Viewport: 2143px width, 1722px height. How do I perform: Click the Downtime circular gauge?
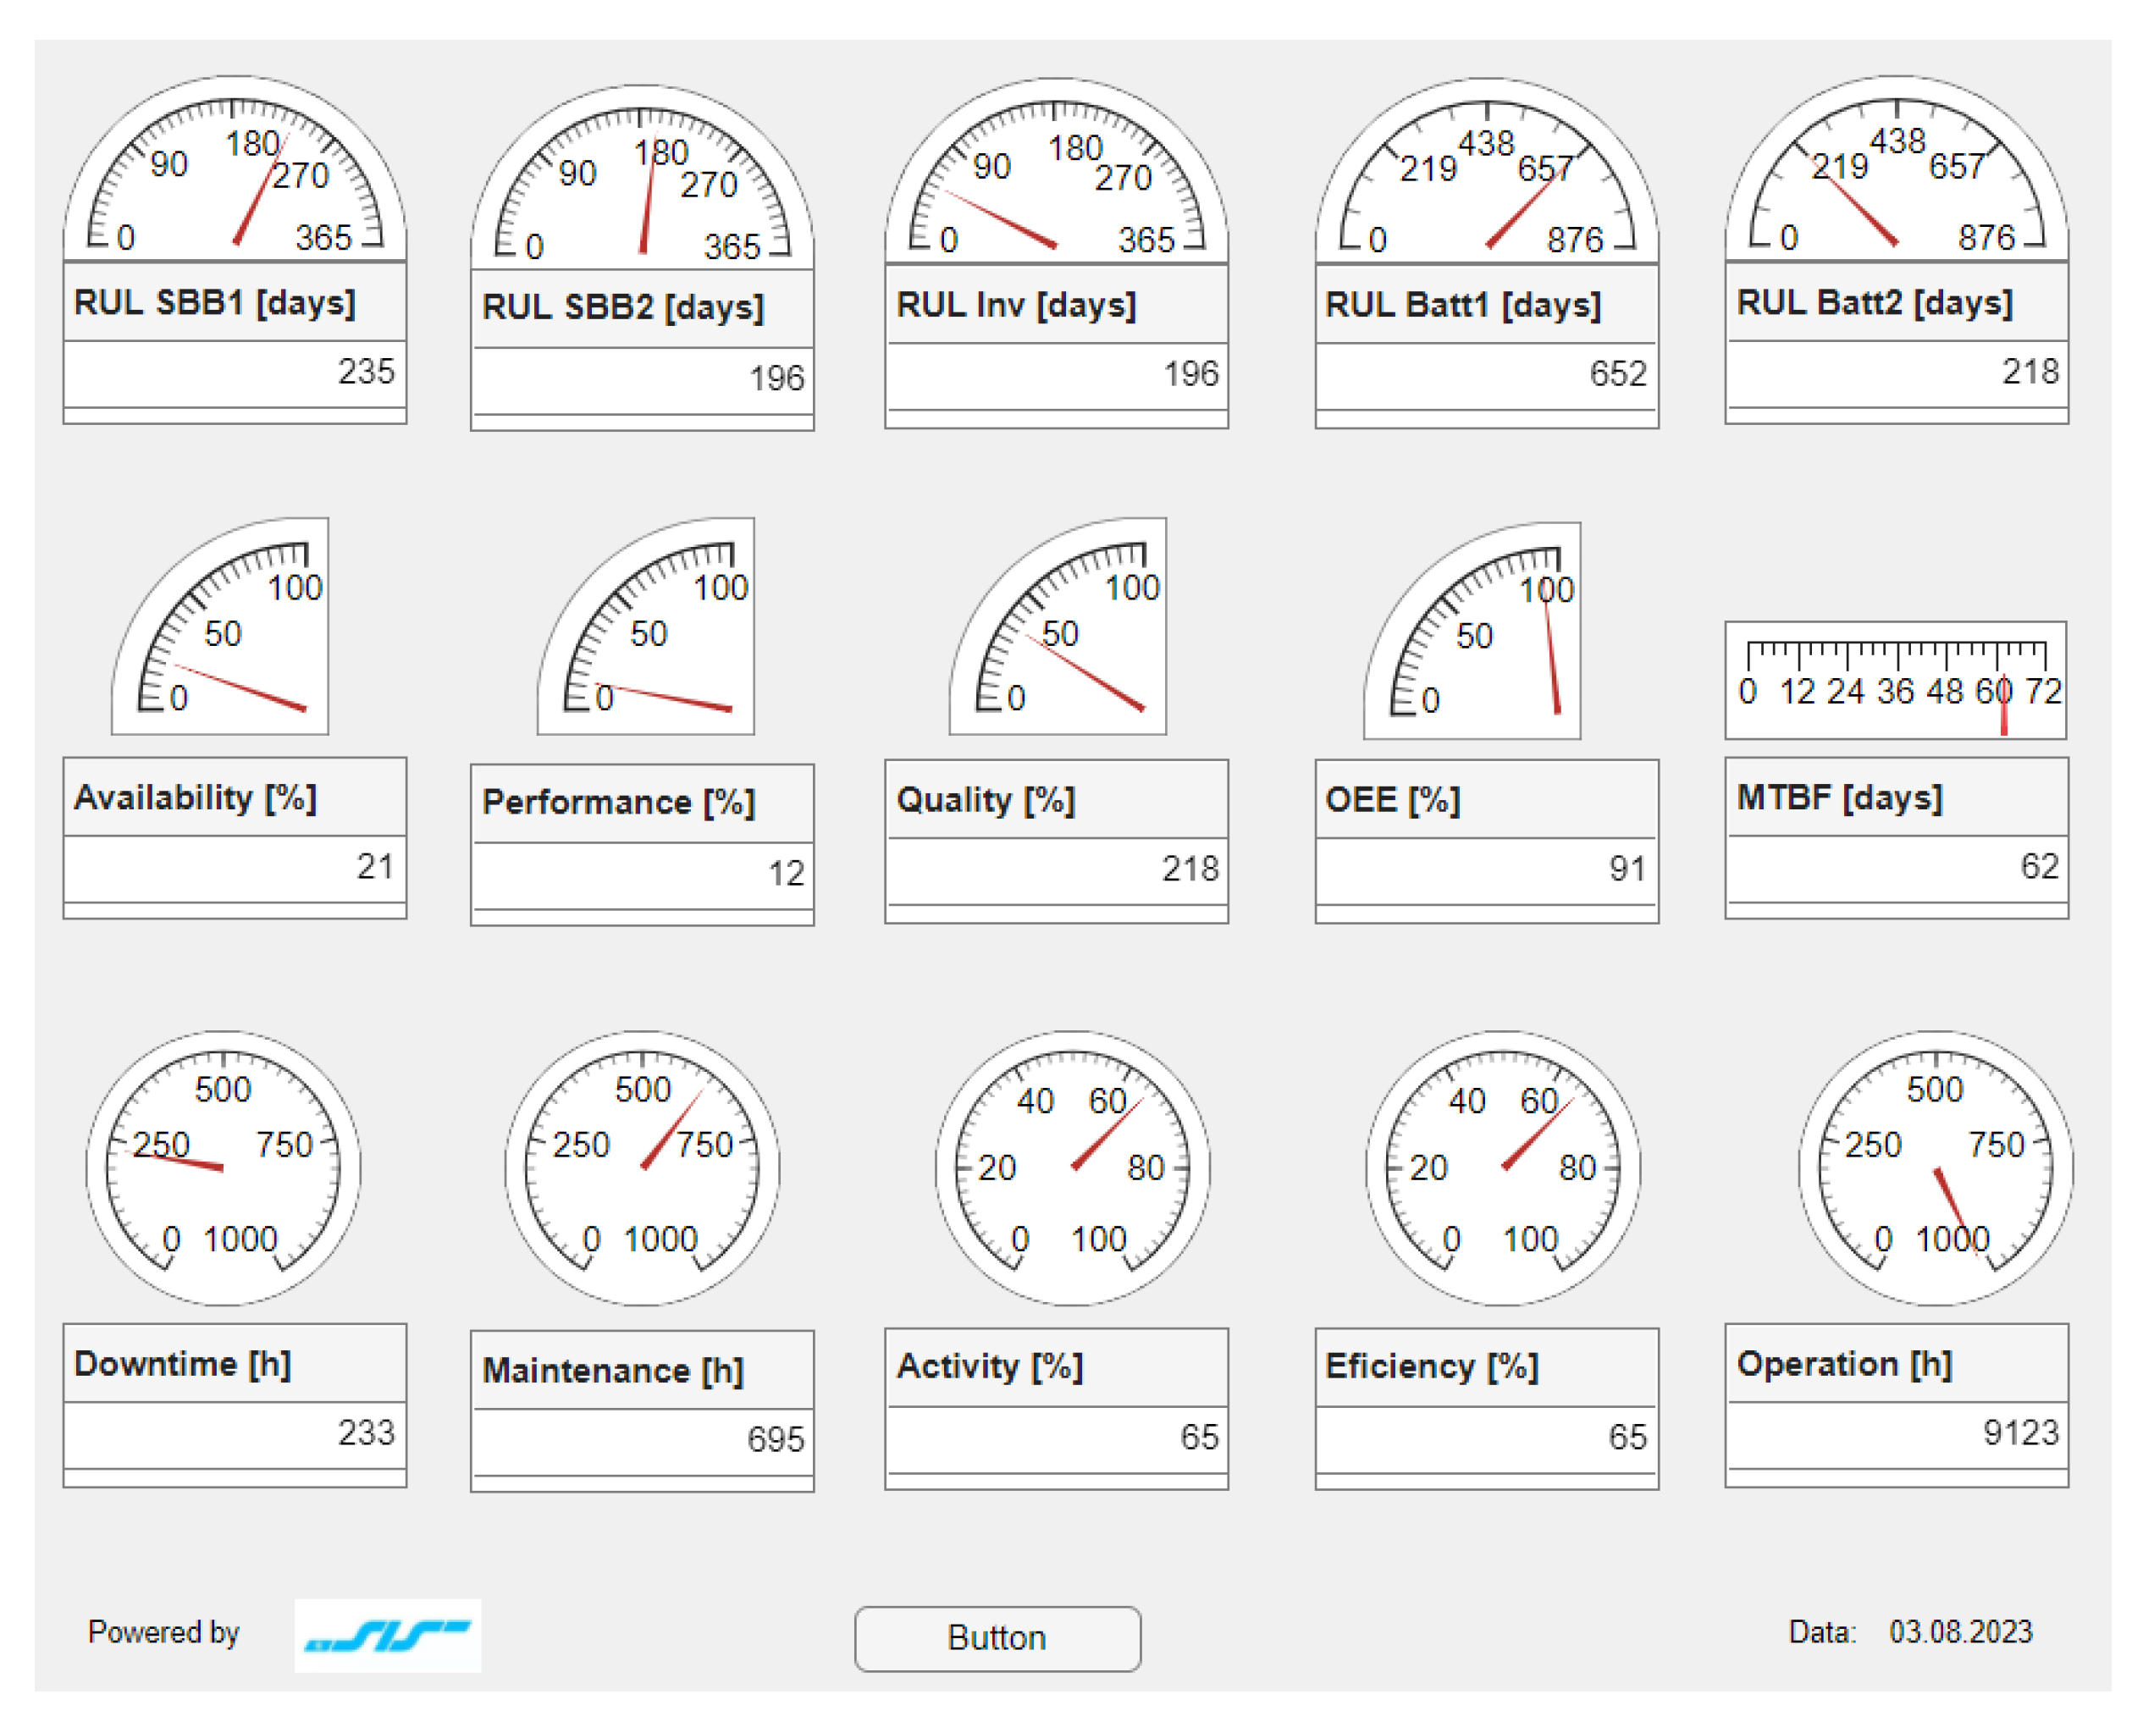pyautogui.click(x=224, y=1167)
